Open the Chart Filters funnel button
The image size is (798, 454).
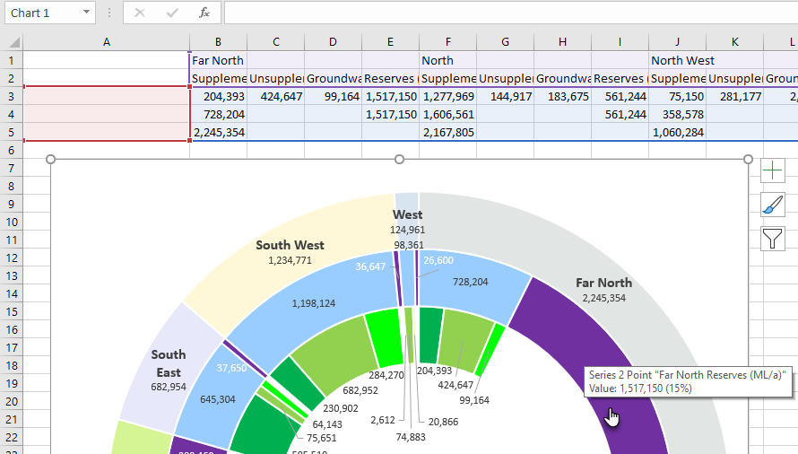pyautogui.click(x=773, y=239)
